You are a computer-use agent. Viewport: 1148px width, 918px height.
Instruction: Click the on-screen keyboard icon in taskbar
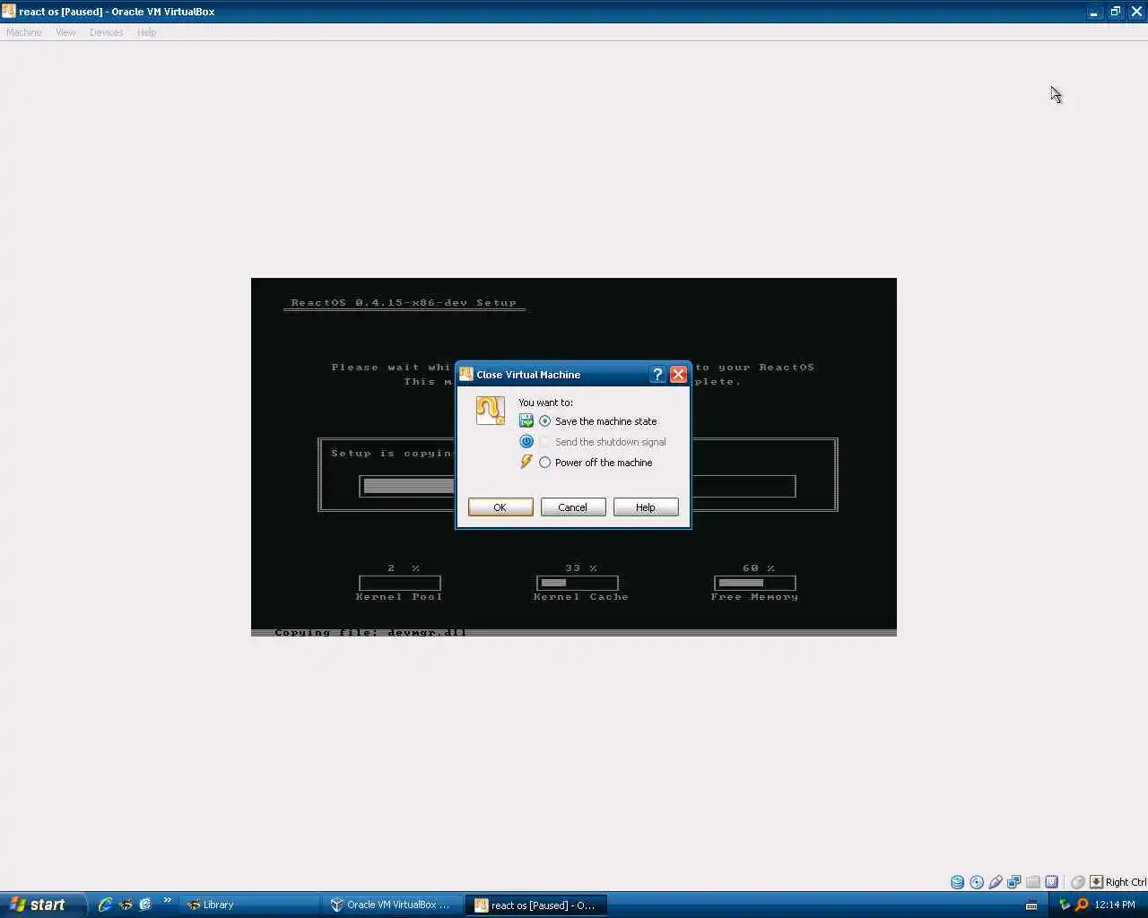pyautogui.click(x=1031, y=905)
